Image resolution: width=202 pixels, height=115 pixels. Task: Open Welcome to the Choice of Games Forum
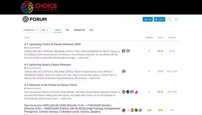[x=53, y=85]
